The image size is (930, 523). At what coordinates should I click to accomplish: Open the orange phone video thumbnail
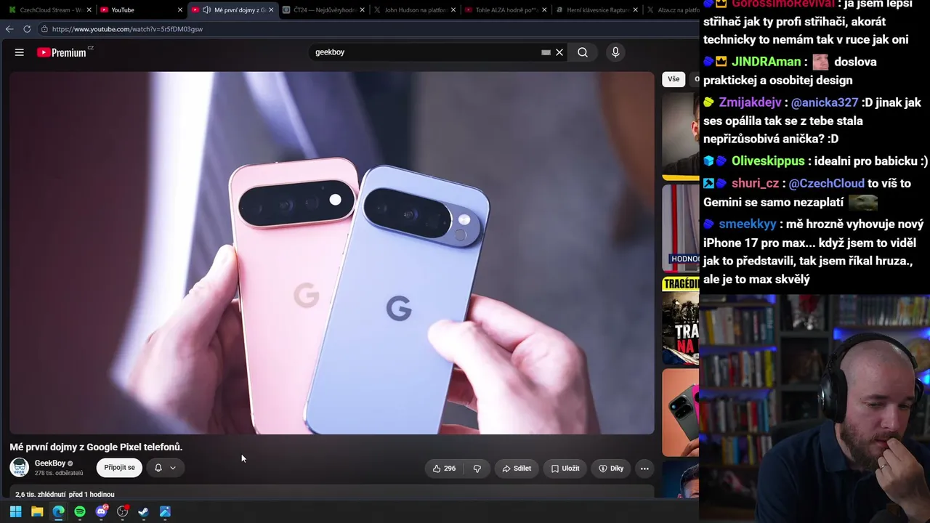point(680,413)
